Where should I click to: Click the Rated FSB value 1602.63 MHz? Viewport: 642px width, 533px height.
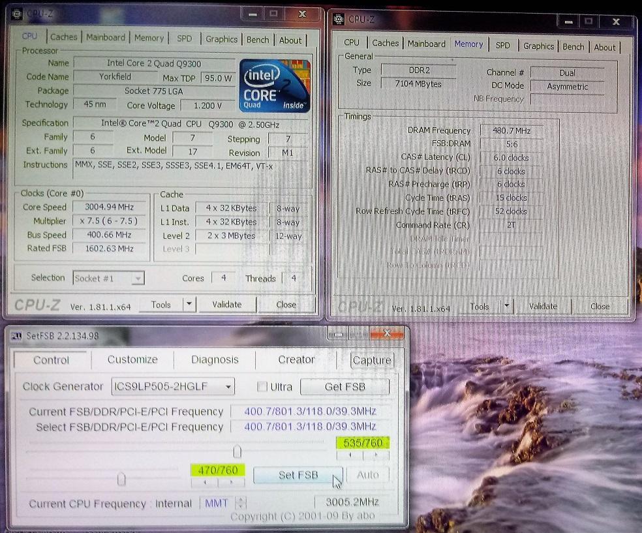click(x=109, y=249)
